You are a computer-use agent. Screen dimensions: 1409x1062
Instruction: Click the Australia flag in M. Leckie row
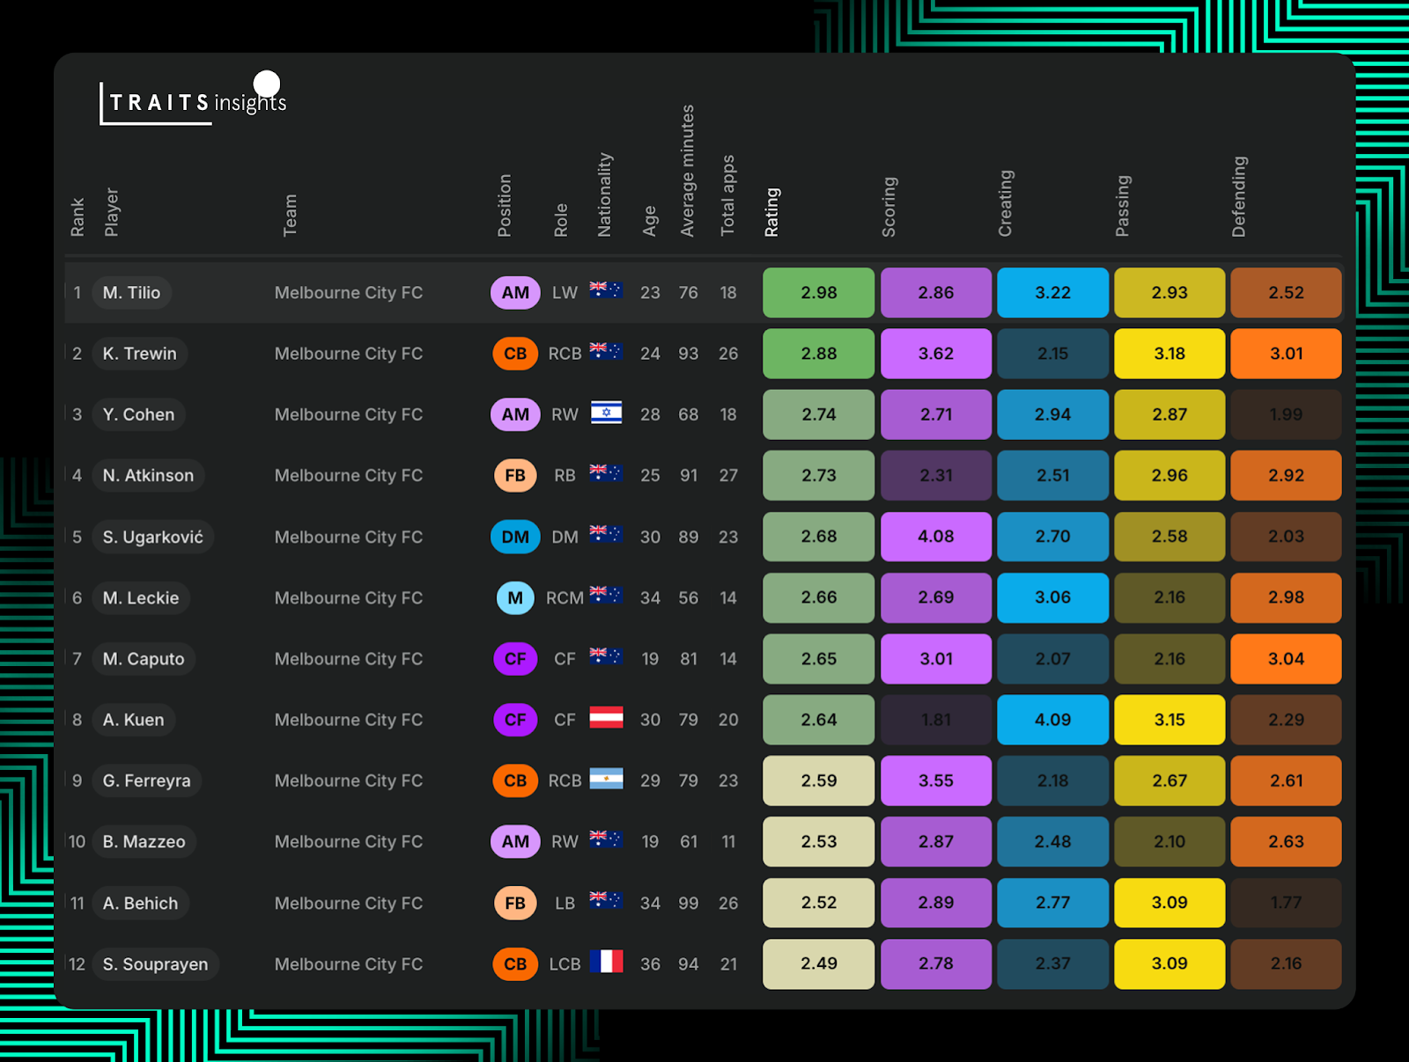click(606, 596)
